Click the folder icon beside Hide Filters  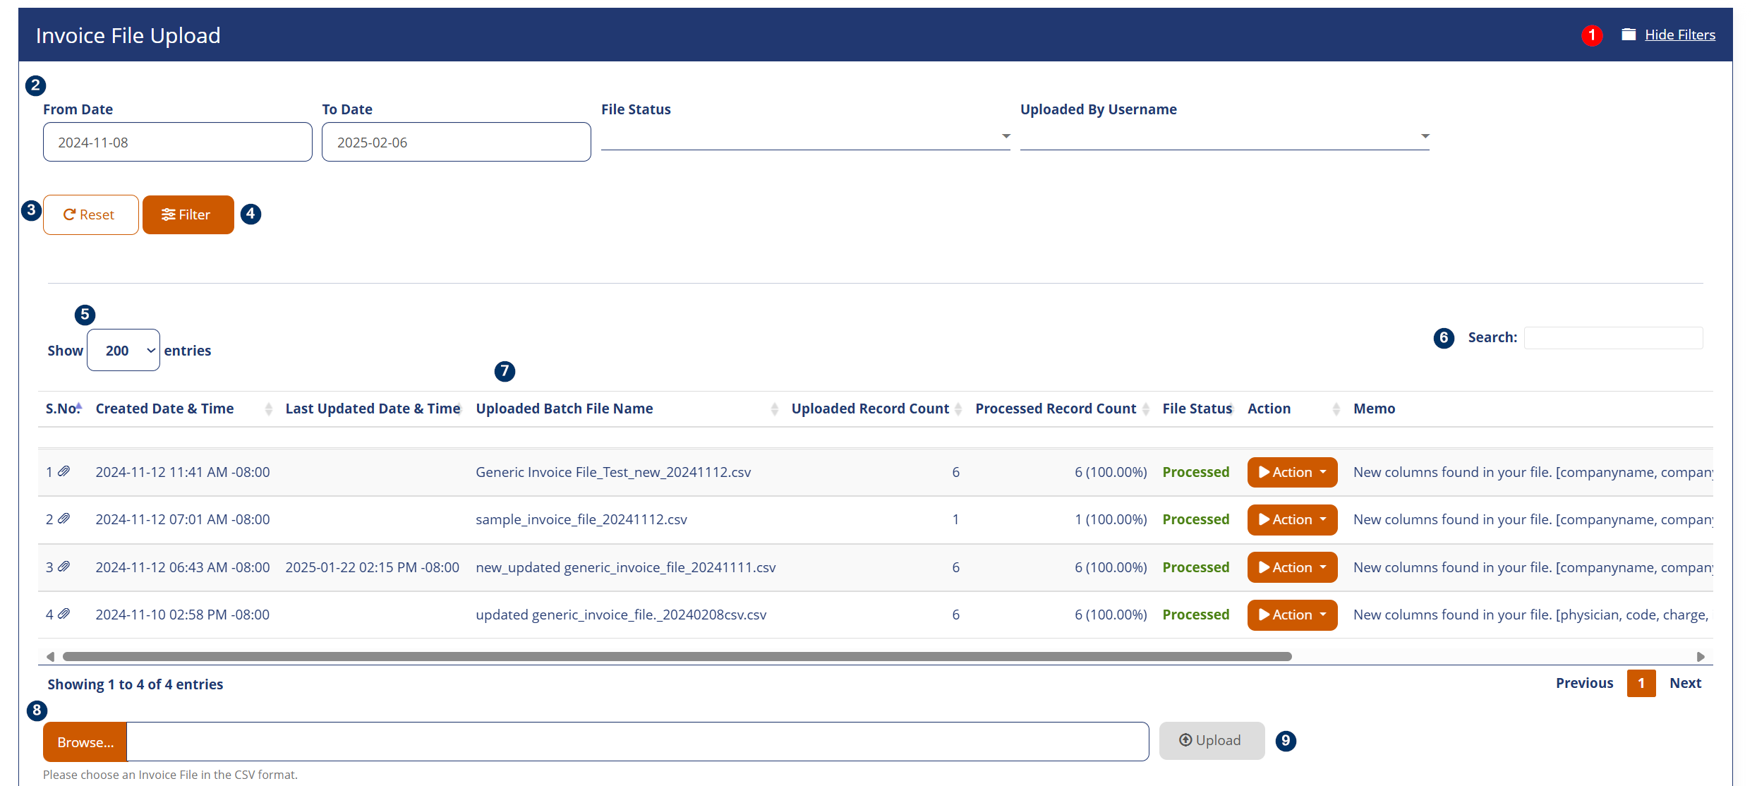point(1630,34)
